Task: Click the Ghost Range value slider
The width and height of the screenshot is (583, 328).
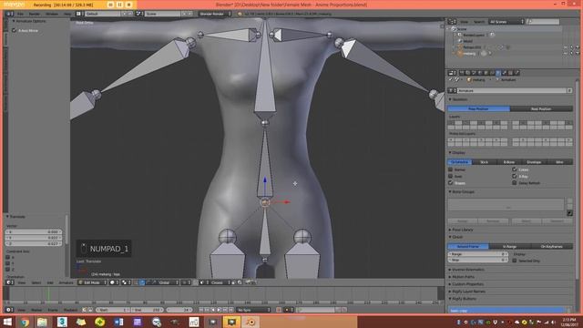Action: tap(477, 254)
